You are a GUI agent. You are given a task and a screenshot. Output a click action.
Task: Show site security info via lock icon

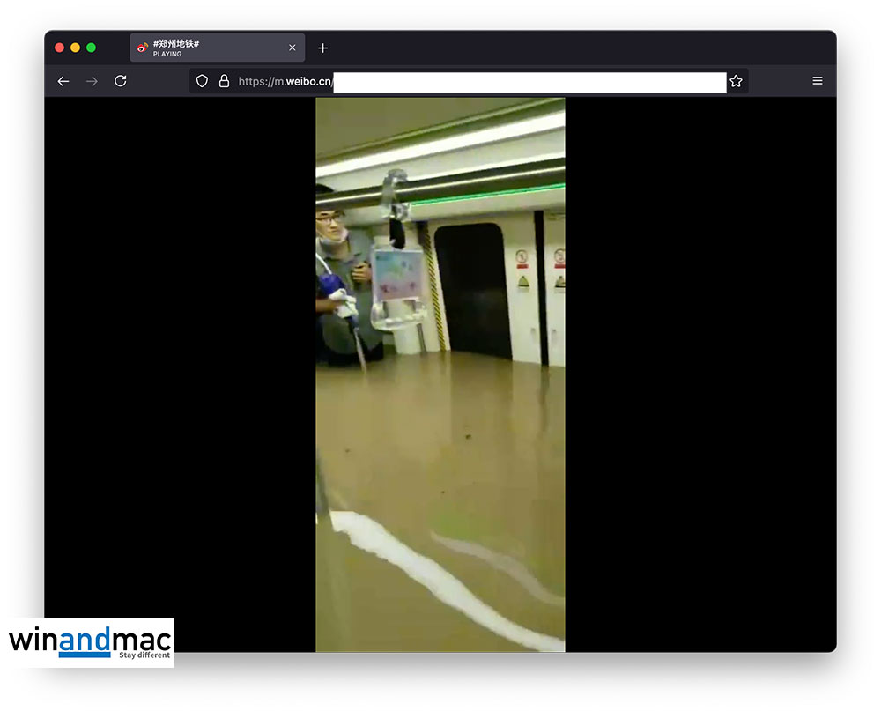[x=224, y=81]
